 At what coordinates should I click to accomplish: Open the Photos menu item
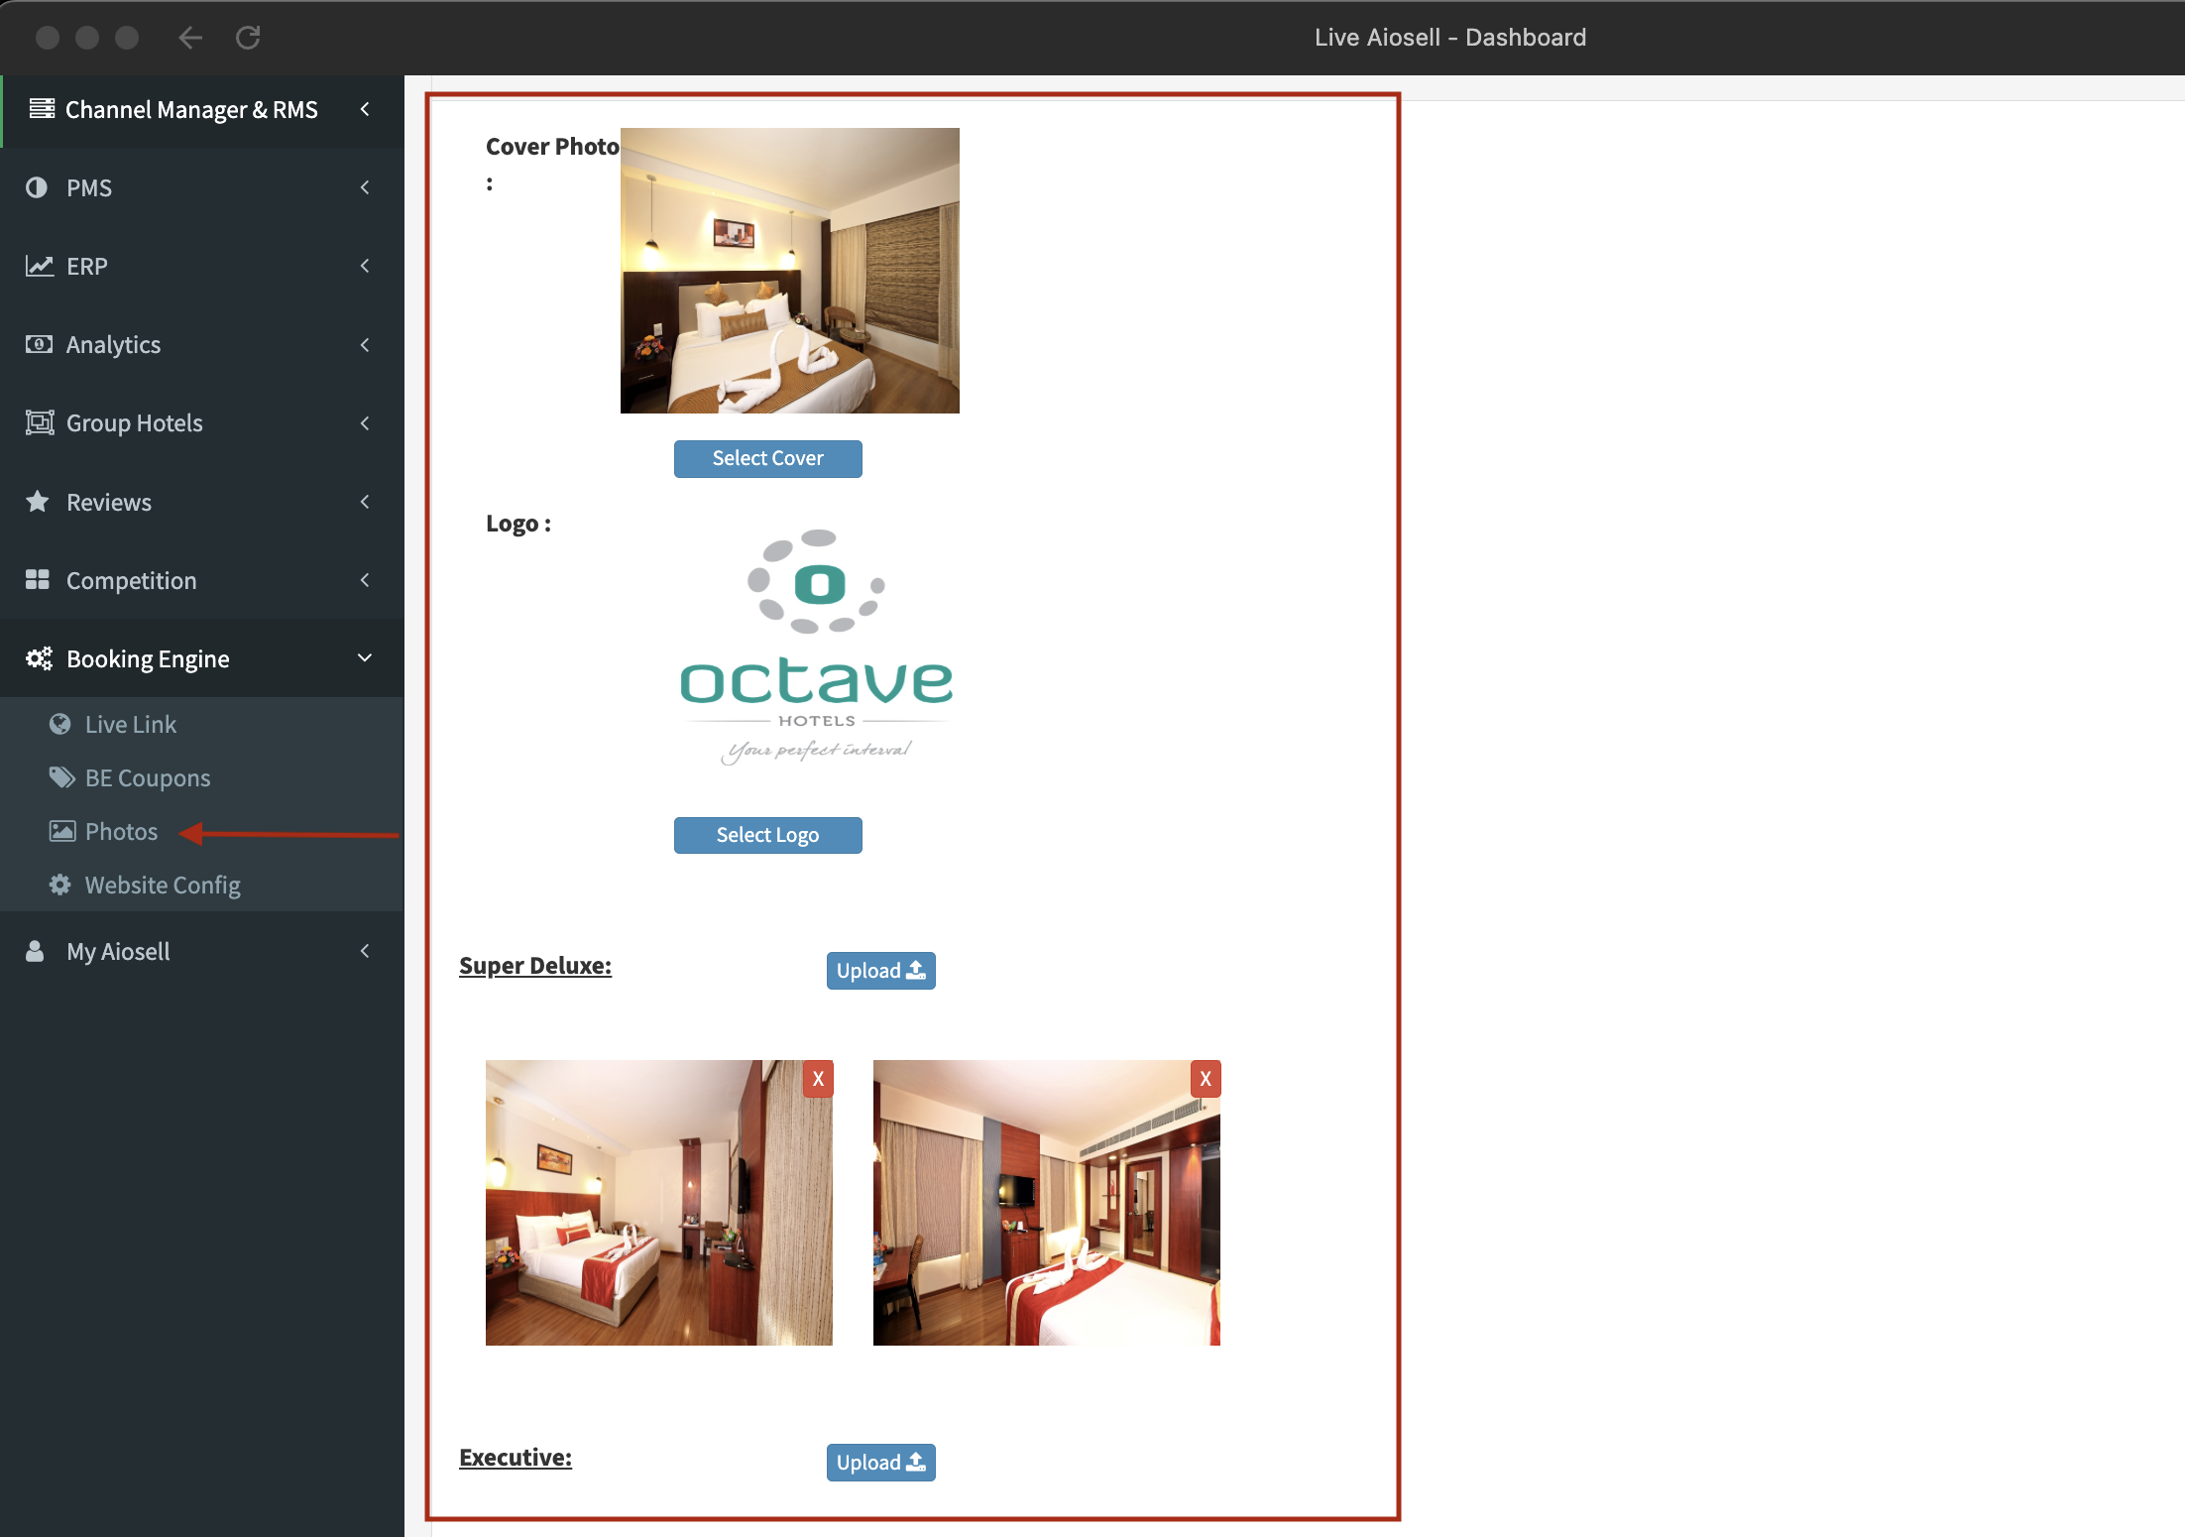(201, 831)
